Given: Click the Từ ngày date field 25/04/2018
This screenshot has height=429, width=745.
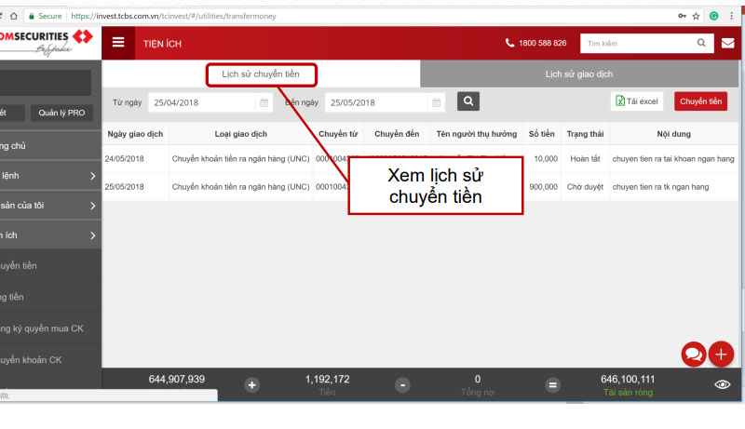Looking at the screenshot, I should pyautogui.click(x=202, y=102).
